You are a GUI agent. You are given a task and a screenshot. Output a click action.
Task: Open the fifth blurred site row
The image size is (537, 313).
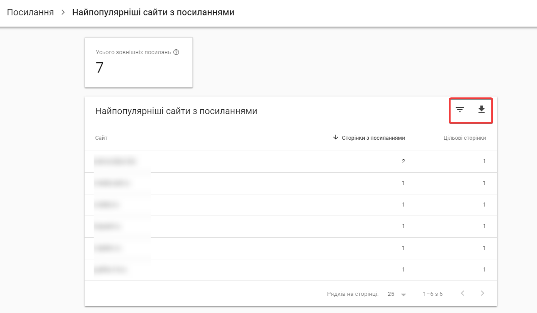coord(291,248)
